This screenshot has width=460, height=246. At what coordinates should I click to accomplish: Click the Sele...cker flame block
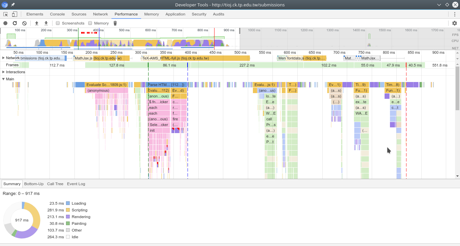(x=159, y=125)
